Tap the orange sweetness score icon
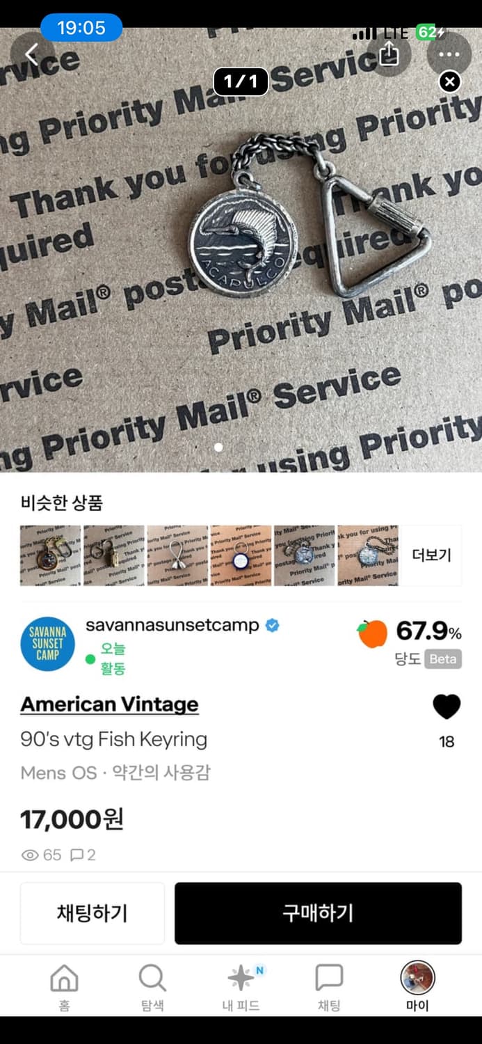 point(372,633)
